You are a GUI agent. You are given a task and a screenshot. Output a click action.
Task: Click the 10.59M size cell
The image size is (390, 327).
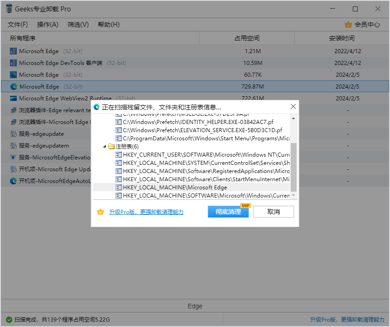click(x=253, y=63)
